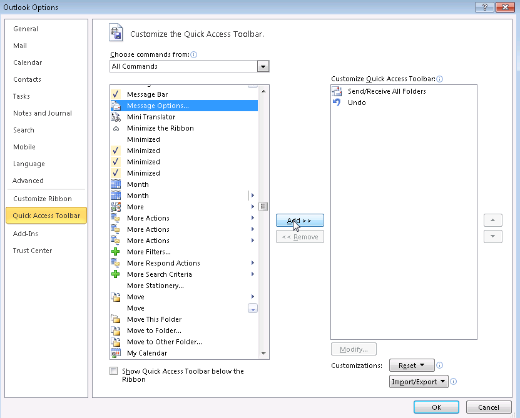Open the Language options category
Screen dimensions: 520x418
coord(29,164)
